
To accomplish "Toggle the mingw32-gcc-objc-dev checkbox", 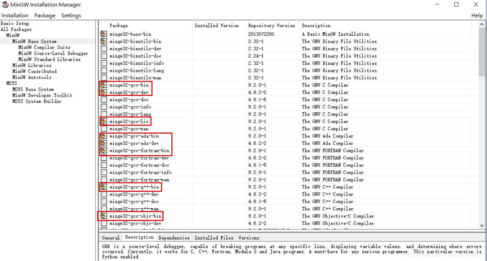I will pyautogui.click(x=104, y=223).
